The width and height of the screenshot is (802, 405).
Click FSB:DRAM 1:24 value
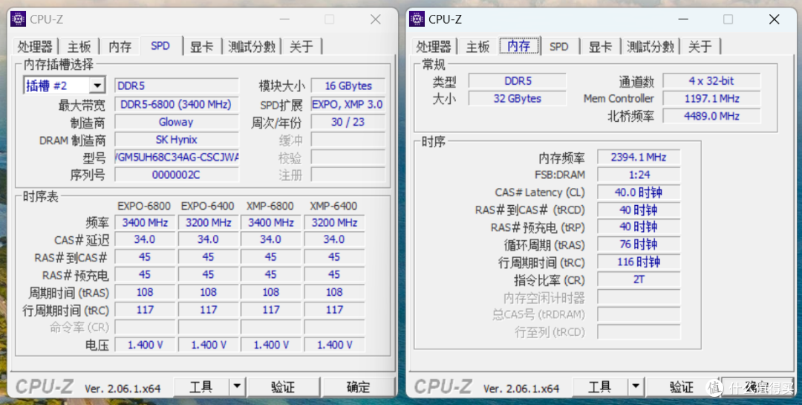tap(639, 175)
